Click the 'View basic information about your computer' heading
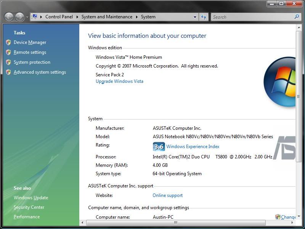The image size is (305, 229). [147, 36]
